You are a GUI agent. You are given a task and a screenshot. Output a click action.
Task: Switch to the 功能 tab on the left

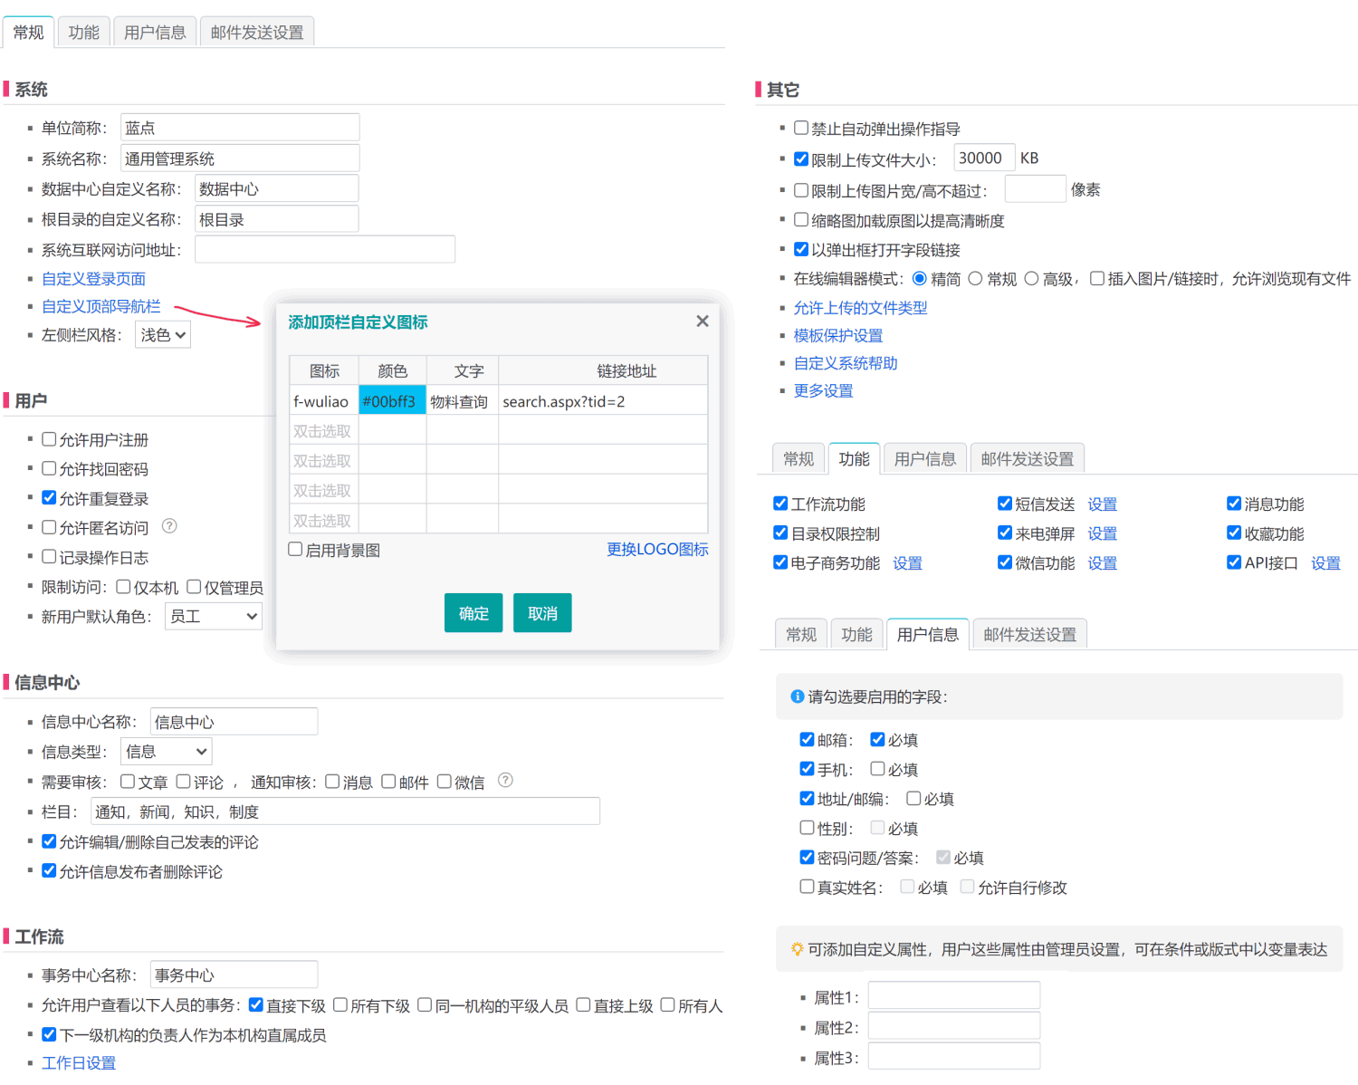click(83, 30)
